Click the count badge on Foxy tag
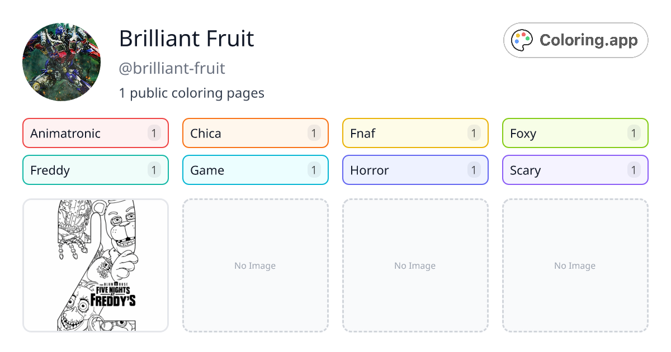This screenshot has height=352, width=671. (634, 133)
